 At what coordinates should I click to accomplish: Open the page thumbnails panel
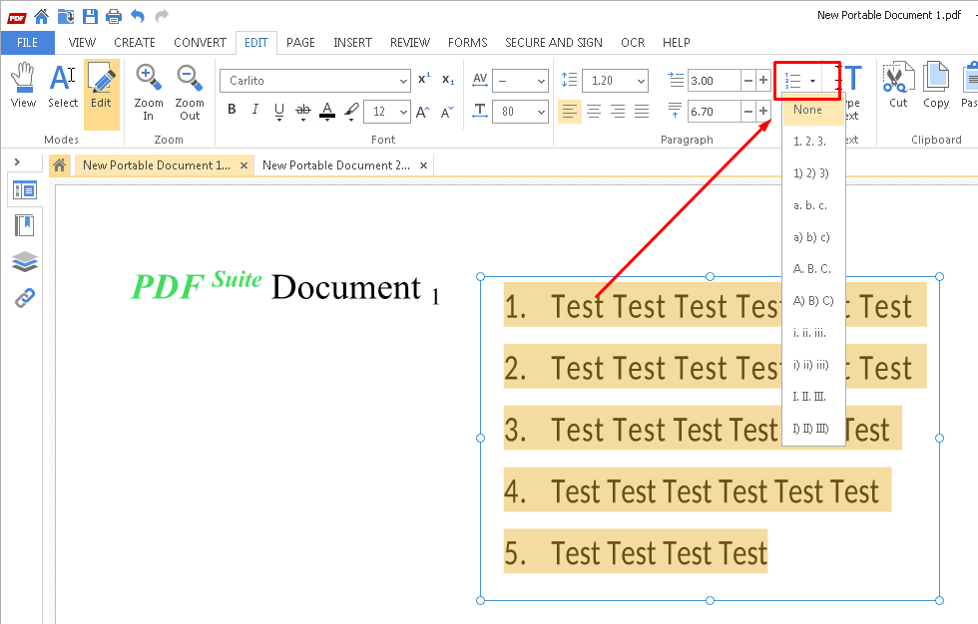[25, 190]
